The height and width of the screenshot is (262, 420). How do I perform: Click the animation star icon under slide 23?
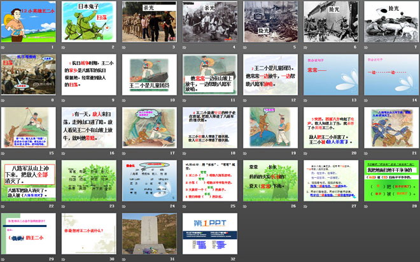tap(64, 207)
